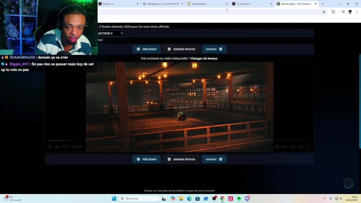Open Outlook from the taskbar
Screen dimensions: 361x203
pos(206,198)
